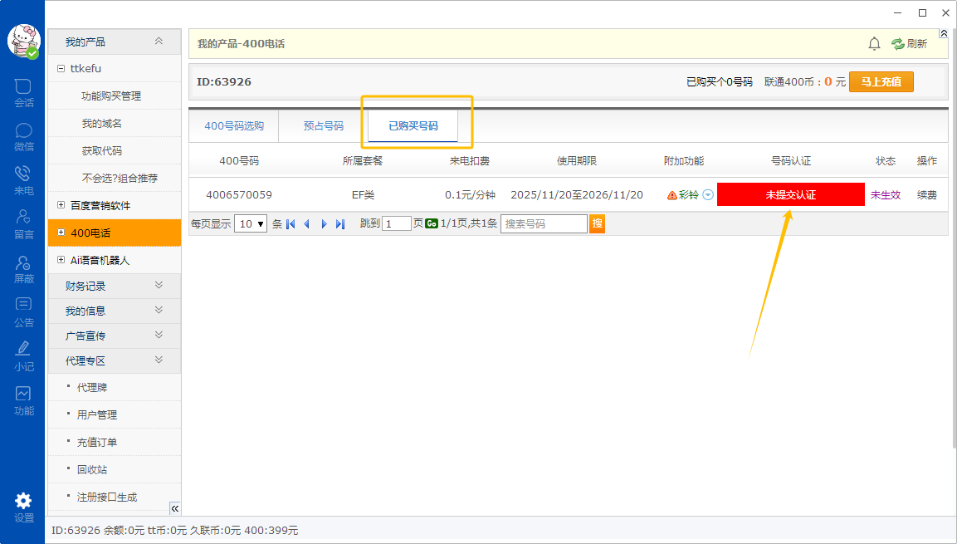Switch to the 400号码选购 tab
This screenshot has height=544, width=957.
tap(234, 126)
